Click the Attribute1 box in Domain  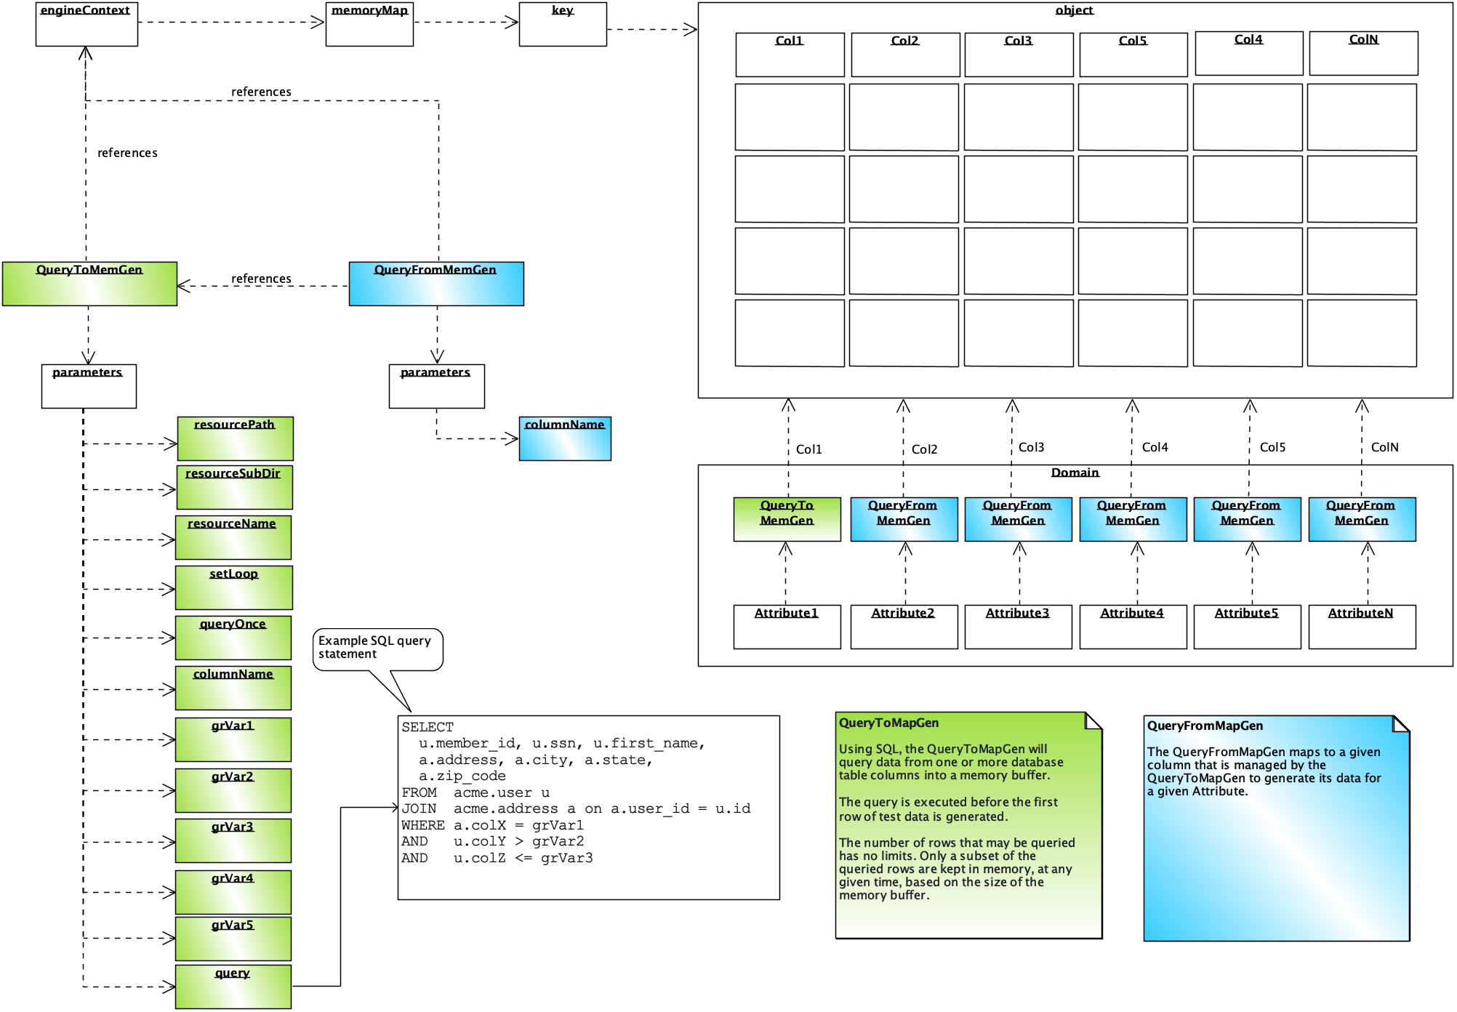click(x=787, y=627)
